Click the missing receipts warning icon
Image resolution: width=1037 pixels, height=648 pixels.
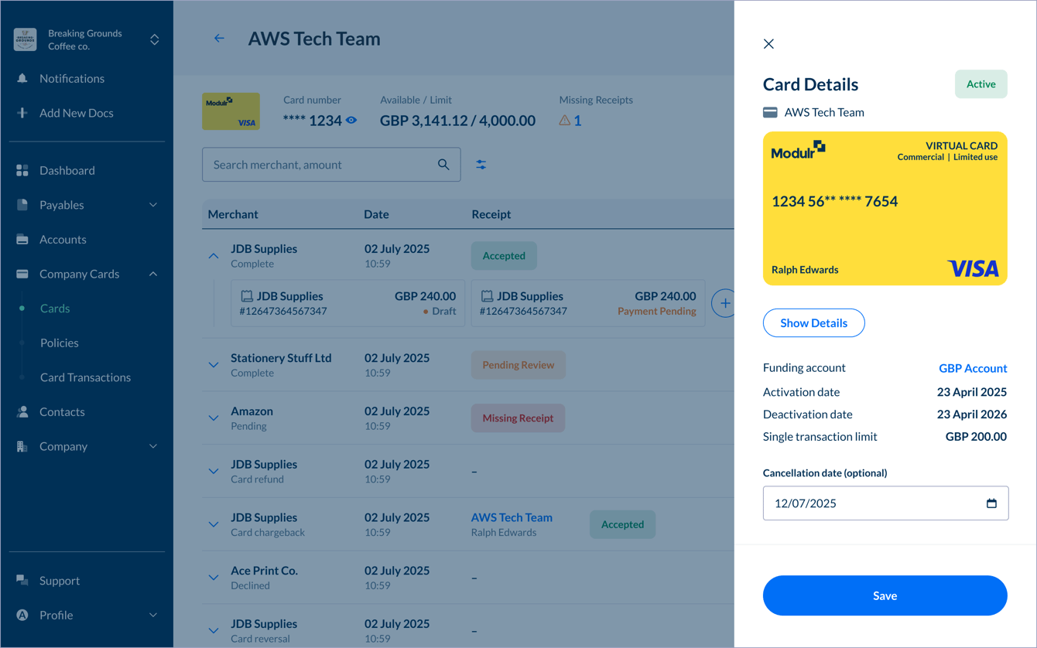coord(565,120)
